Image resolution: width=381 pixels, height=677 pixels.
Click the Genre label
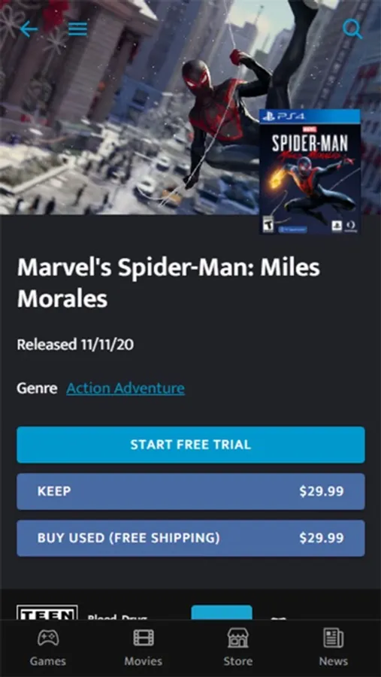37,389
